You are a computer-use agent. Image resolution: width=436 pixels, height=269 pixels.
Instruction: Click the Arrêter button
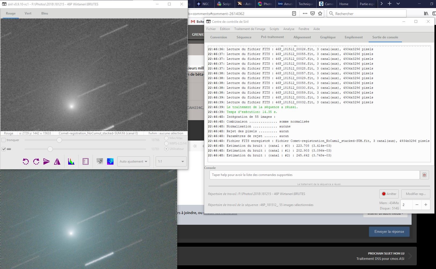pos(389,194)
